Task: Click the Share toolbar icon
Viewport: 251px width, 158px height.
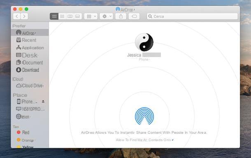Action: pyautogui.click(x=121, y=16)
